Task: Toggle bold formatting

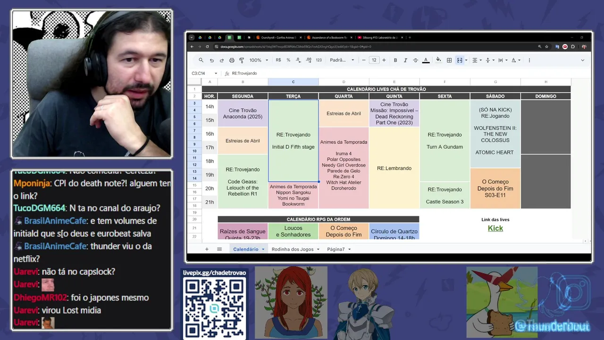Action: tap(395, 60)
